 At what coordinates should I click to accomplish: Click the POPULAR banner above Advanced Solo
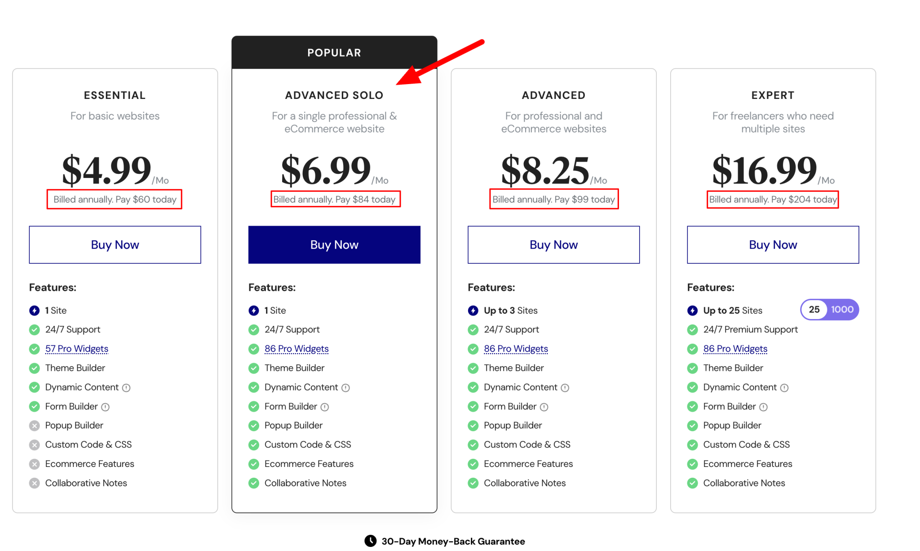[x=334, y=52]
